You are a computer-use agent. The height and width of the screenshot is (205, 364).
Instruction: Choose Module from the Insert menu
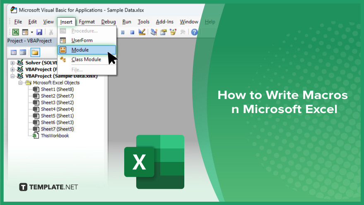coord(87,50)
